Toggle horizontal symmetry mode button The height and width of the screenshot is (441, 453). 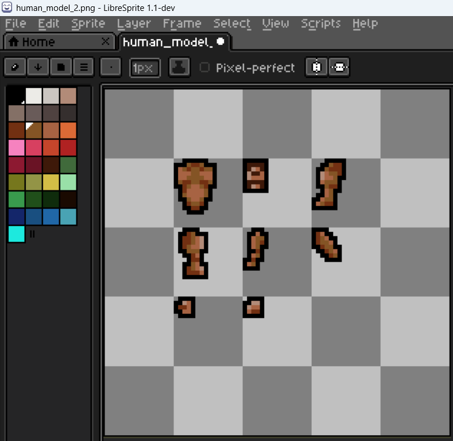[316, 67]
